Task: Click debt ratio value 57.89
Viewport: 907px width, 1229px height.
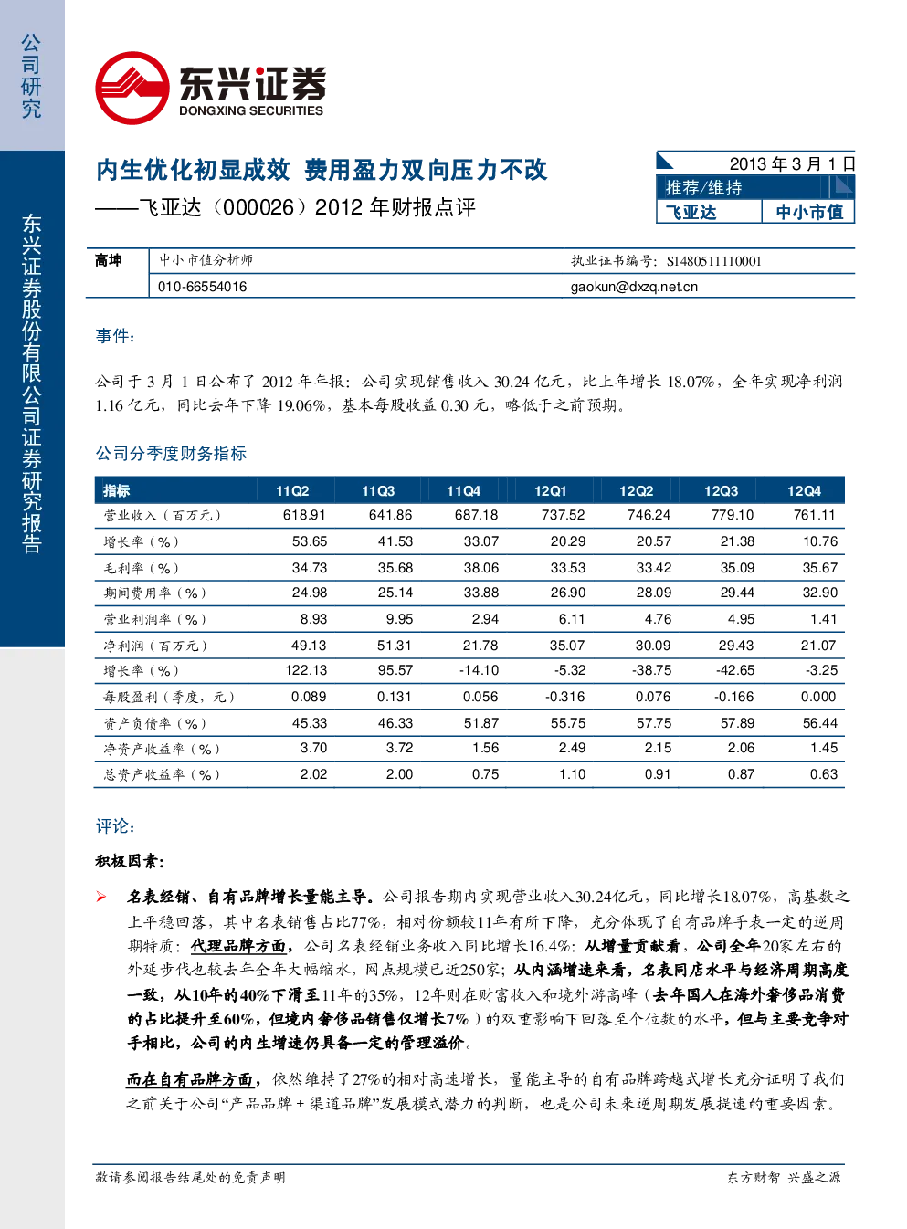Action: [x=737, y=724]
